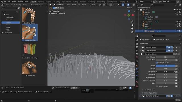
Task: Open the Texture properties tab
Action: 137,86
